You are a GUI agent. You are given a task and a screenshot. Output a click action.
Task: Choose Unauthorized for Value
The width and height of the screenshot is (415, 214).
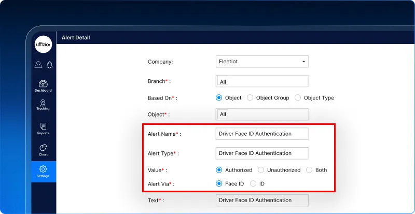pyautogui.click(x=261, y=170)
